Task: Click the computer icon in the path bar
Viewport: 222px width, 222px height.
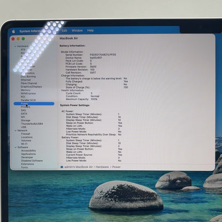Action: pos(62,167)
